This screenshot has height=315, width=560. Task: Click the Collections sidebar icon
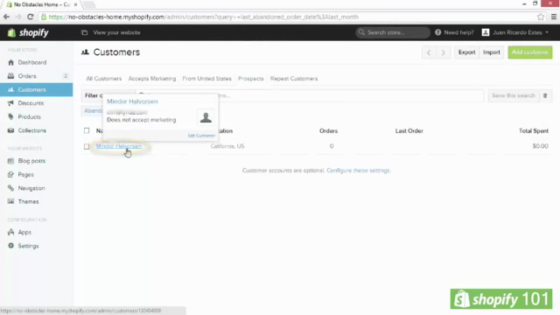point(11,130)
